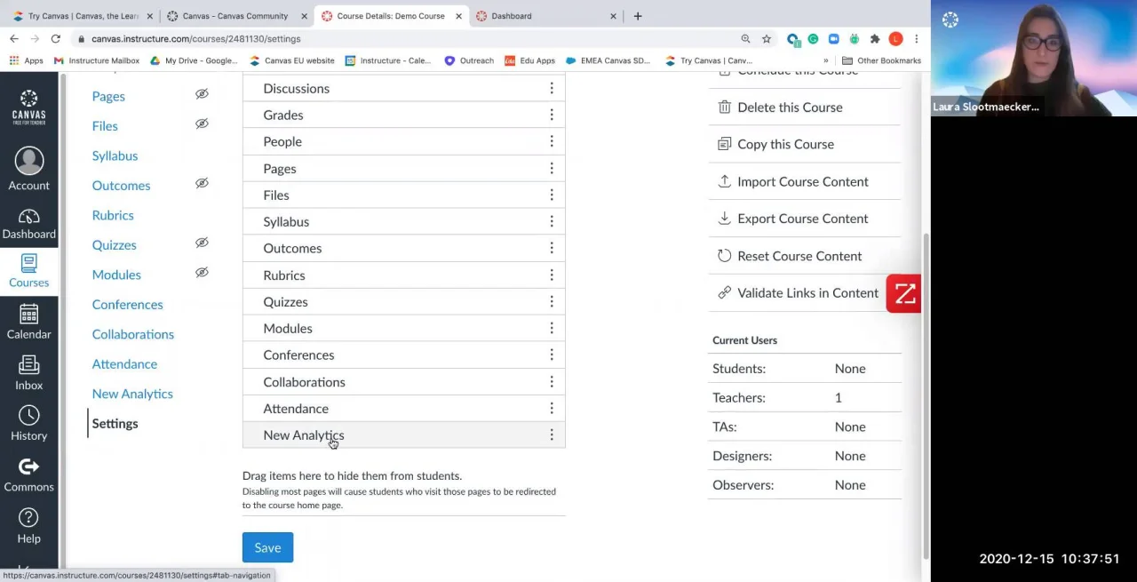Open options menu for the Discussions row
Viewport: 1137px width, 582px height.
pos(552,88)
